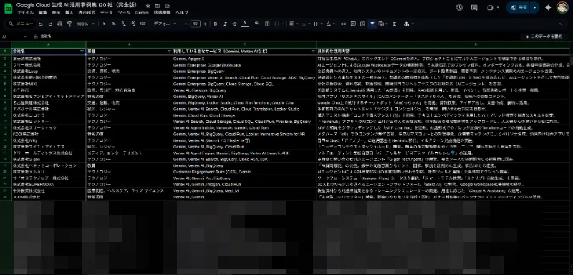Open filter dropdown on 会社名 header
Screen dimensions: 573x275
tap(82, 51)
